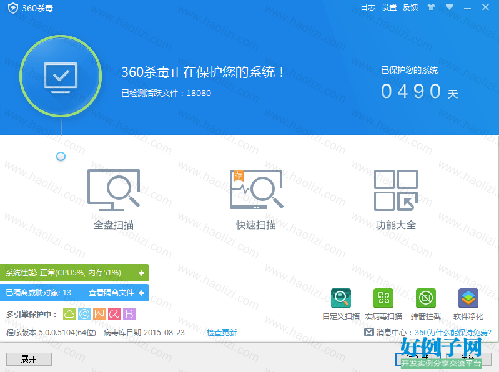Open 360为什么能保持免费? message link
The height and width of the screenshot is (372, 499).
[453, 332]
